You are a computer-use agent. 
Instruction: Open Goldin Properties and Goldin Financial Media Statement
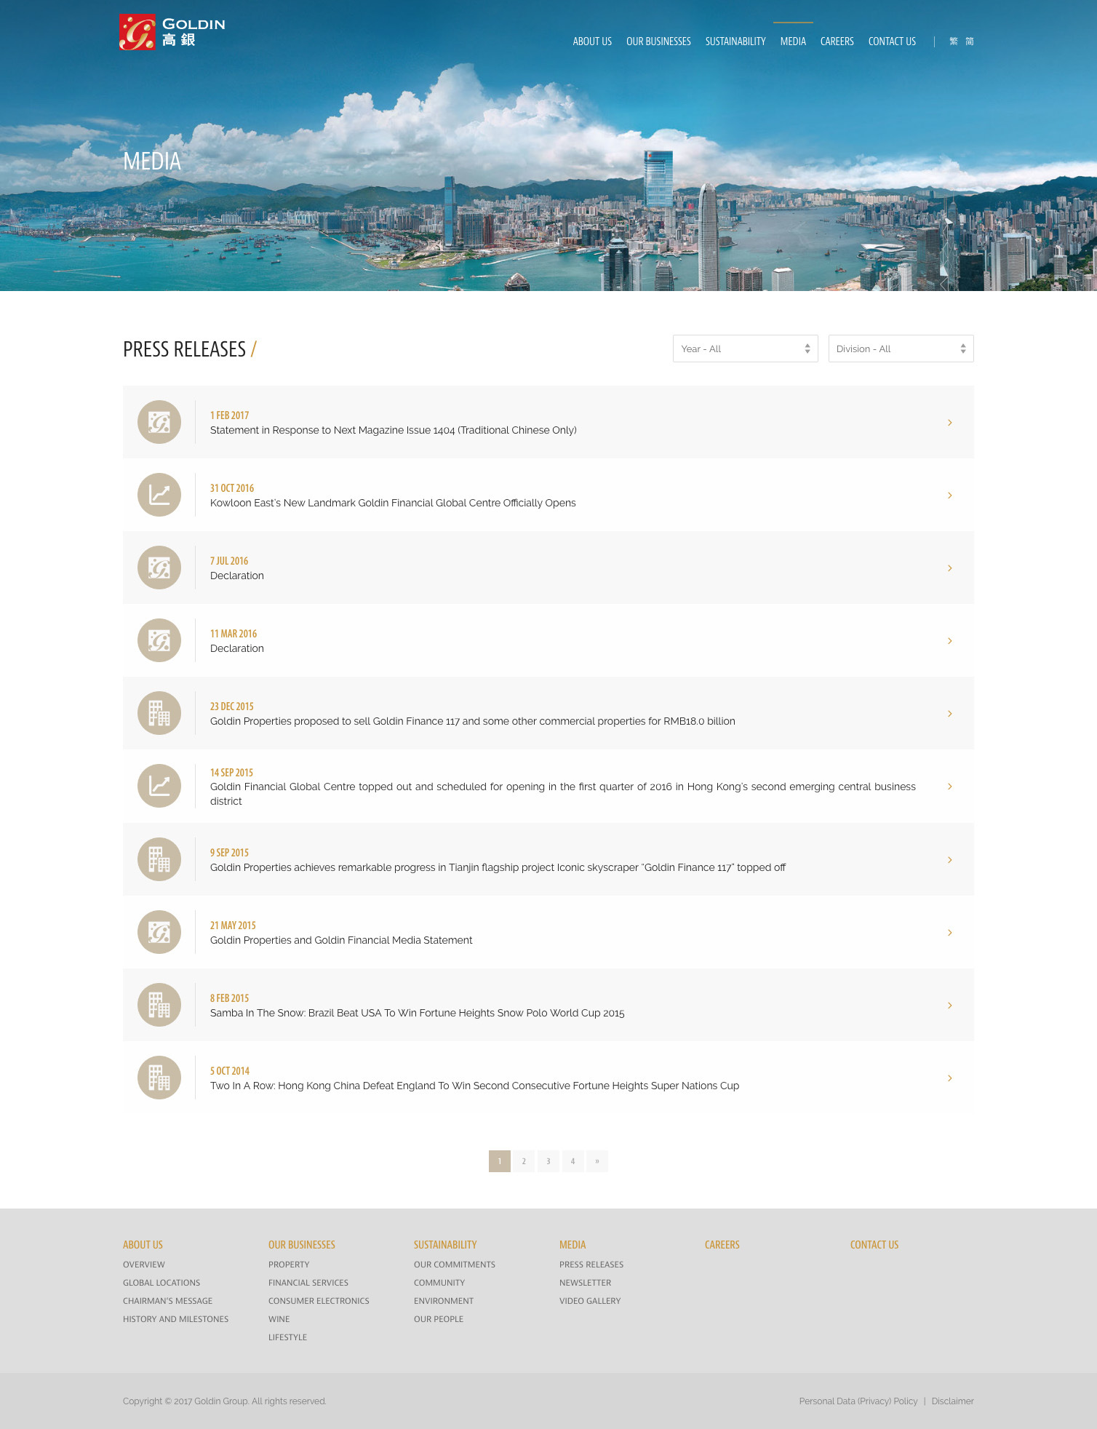pos(341,940)
